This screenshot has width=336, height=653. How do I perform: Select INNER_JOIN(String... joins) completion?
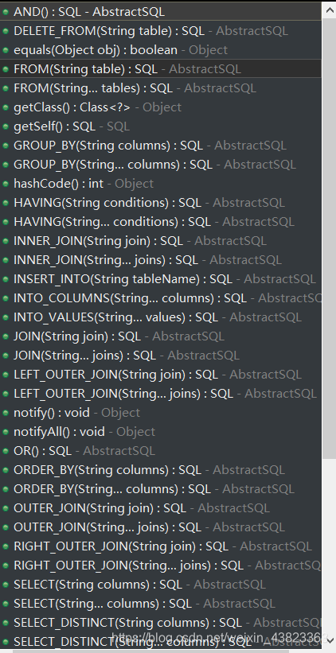[x=161, y=260]
